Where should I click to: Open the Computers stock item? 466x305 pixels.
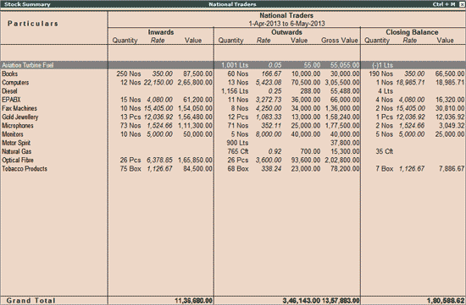pyautogui.click(x=15, y=83)
